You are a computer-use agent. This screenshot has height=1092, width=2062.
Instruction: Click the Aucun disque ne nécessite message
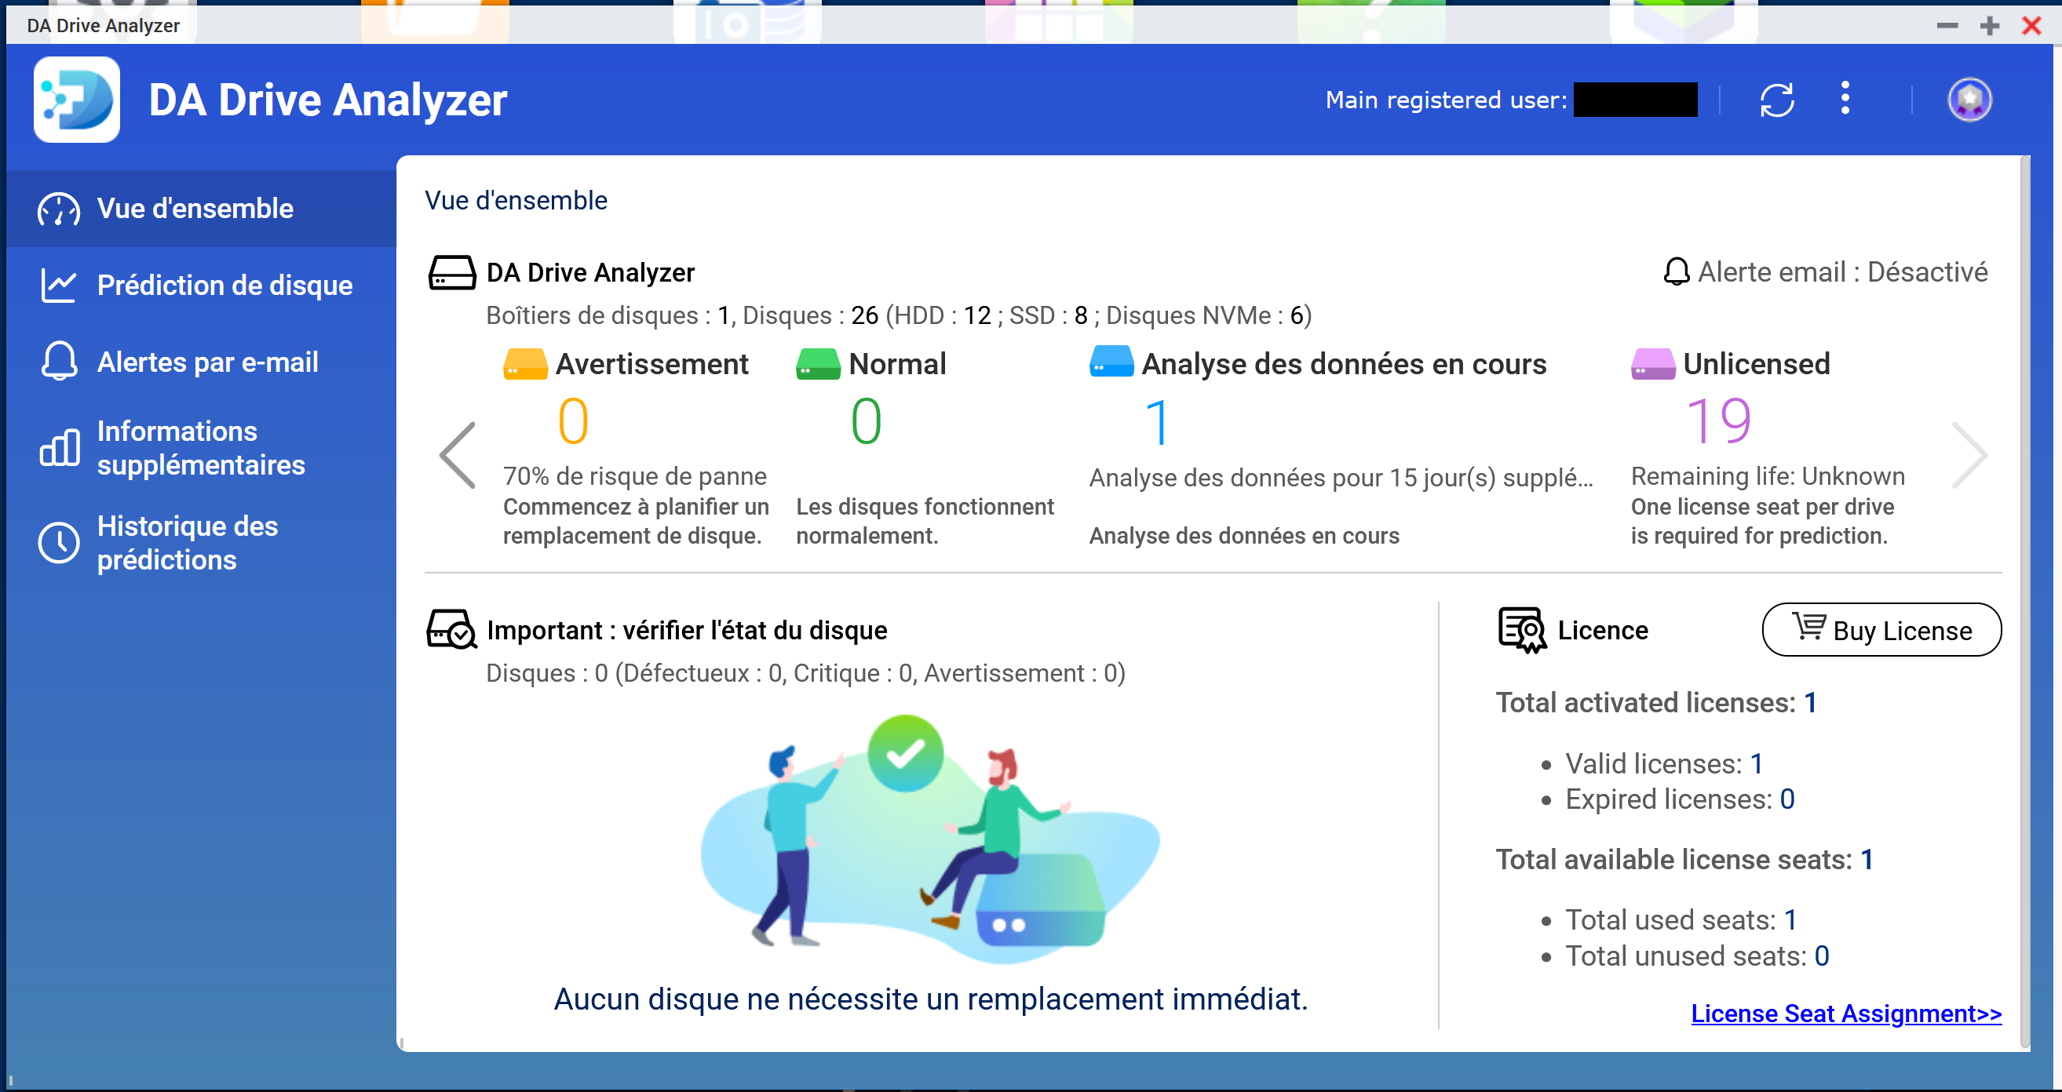pyautogui.click(x=930, y=999)
